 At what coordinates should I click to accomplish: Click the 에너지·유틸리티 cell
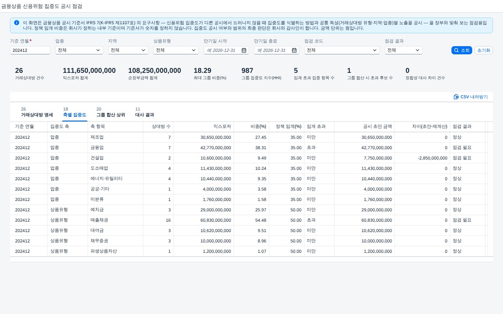[116, 179]
